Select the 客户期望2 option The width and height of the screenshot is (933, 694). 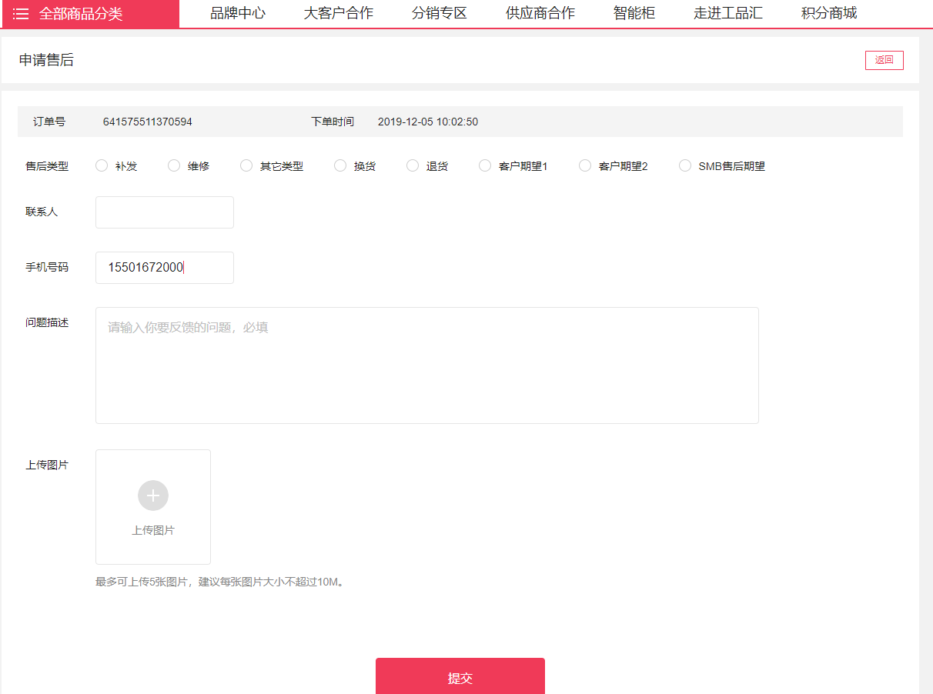point(585,165)
